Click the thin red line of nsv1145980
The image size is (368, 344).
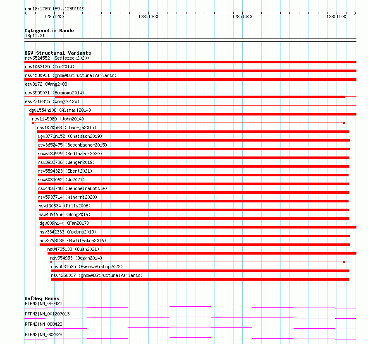click(x=189, y=123)
